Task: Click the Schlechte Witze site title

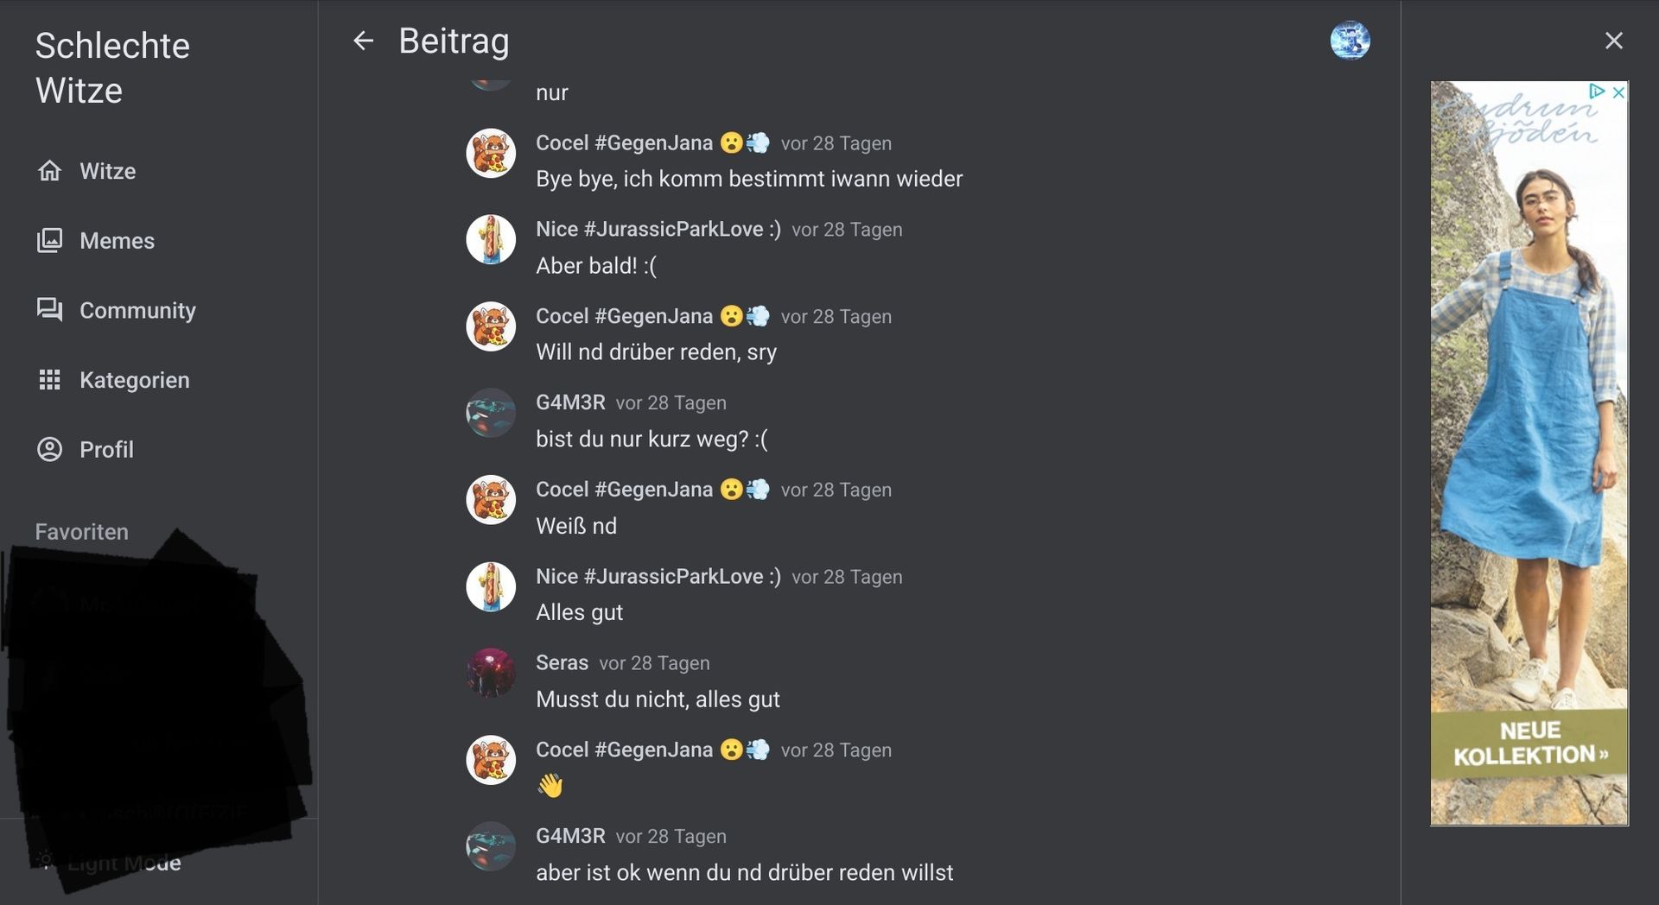Action: click(112, 68)
